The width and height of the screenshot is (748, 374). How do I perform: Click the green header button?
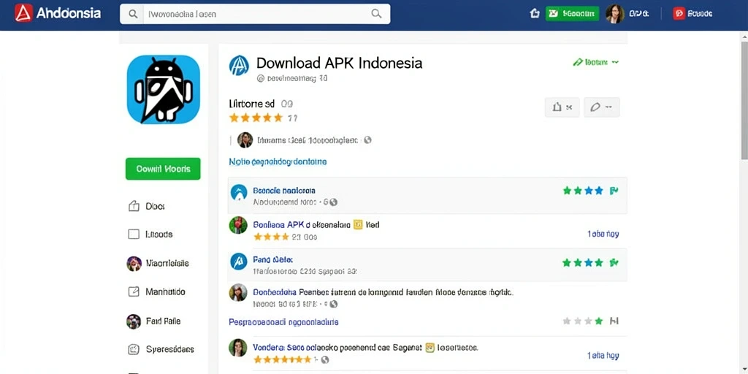(x=572, y=13)
